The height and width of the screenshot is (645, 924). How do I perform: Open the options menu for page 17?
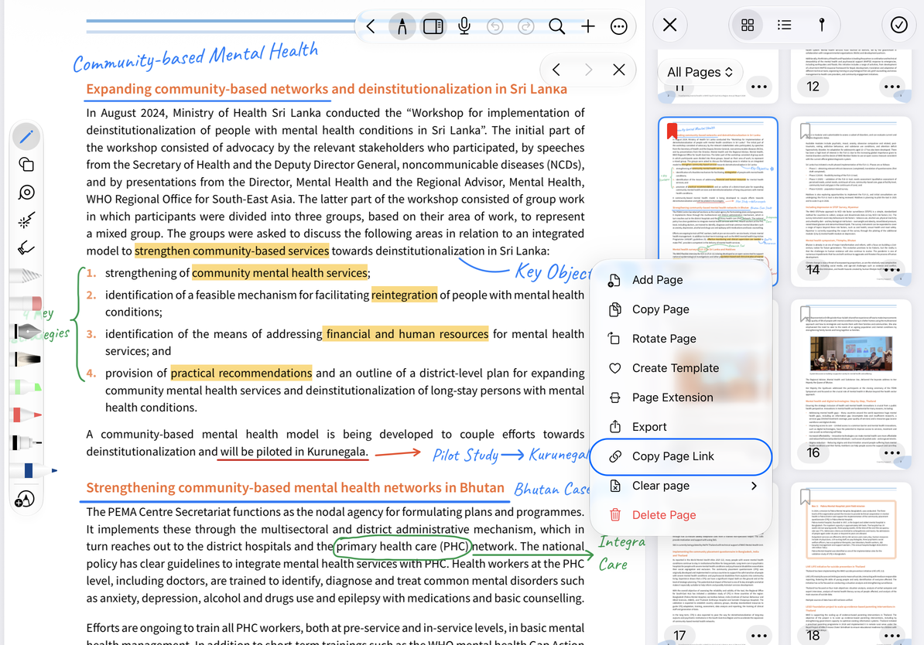(759, 636)
